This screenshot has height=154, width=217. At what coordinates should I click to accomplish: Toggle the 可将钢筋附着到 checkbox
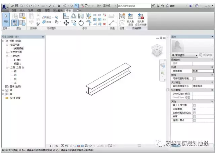[x=194, y=79]
